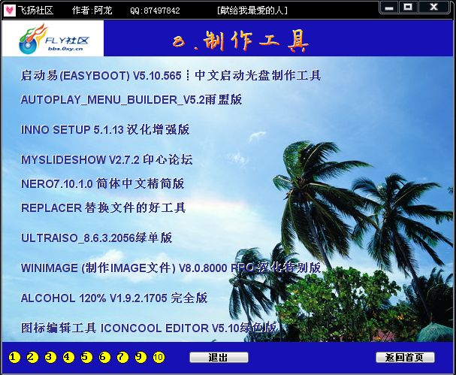Viewport: 456px width, 375px height.
Task: Go to page 7 yellow circle
Action: pos(122,357)
